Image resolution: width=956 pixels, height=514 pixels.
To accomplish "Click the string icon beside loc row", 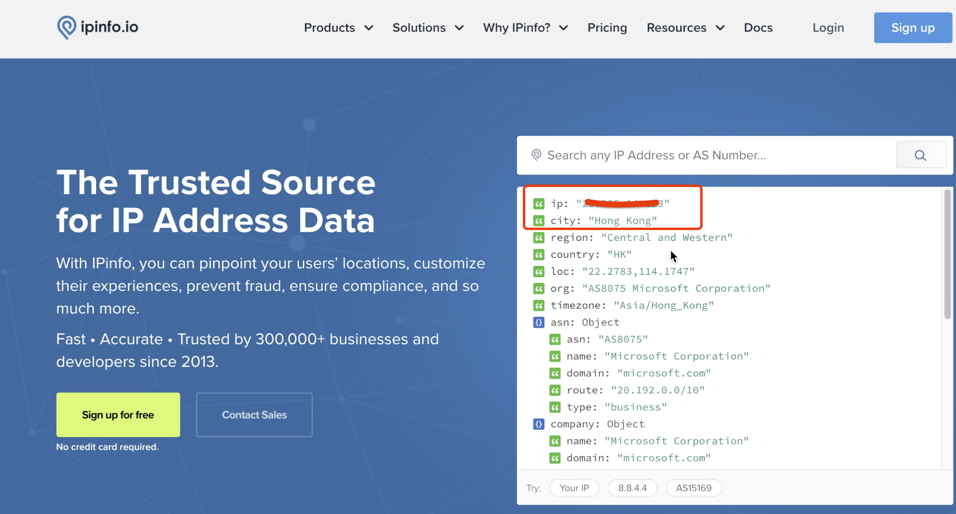I will coord(539,272).
